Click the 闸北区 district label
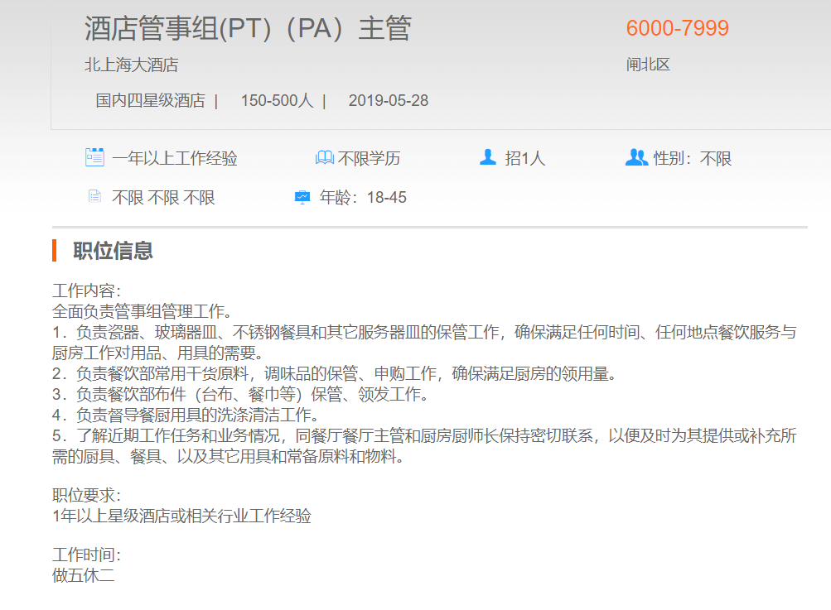 coord(648,65)
